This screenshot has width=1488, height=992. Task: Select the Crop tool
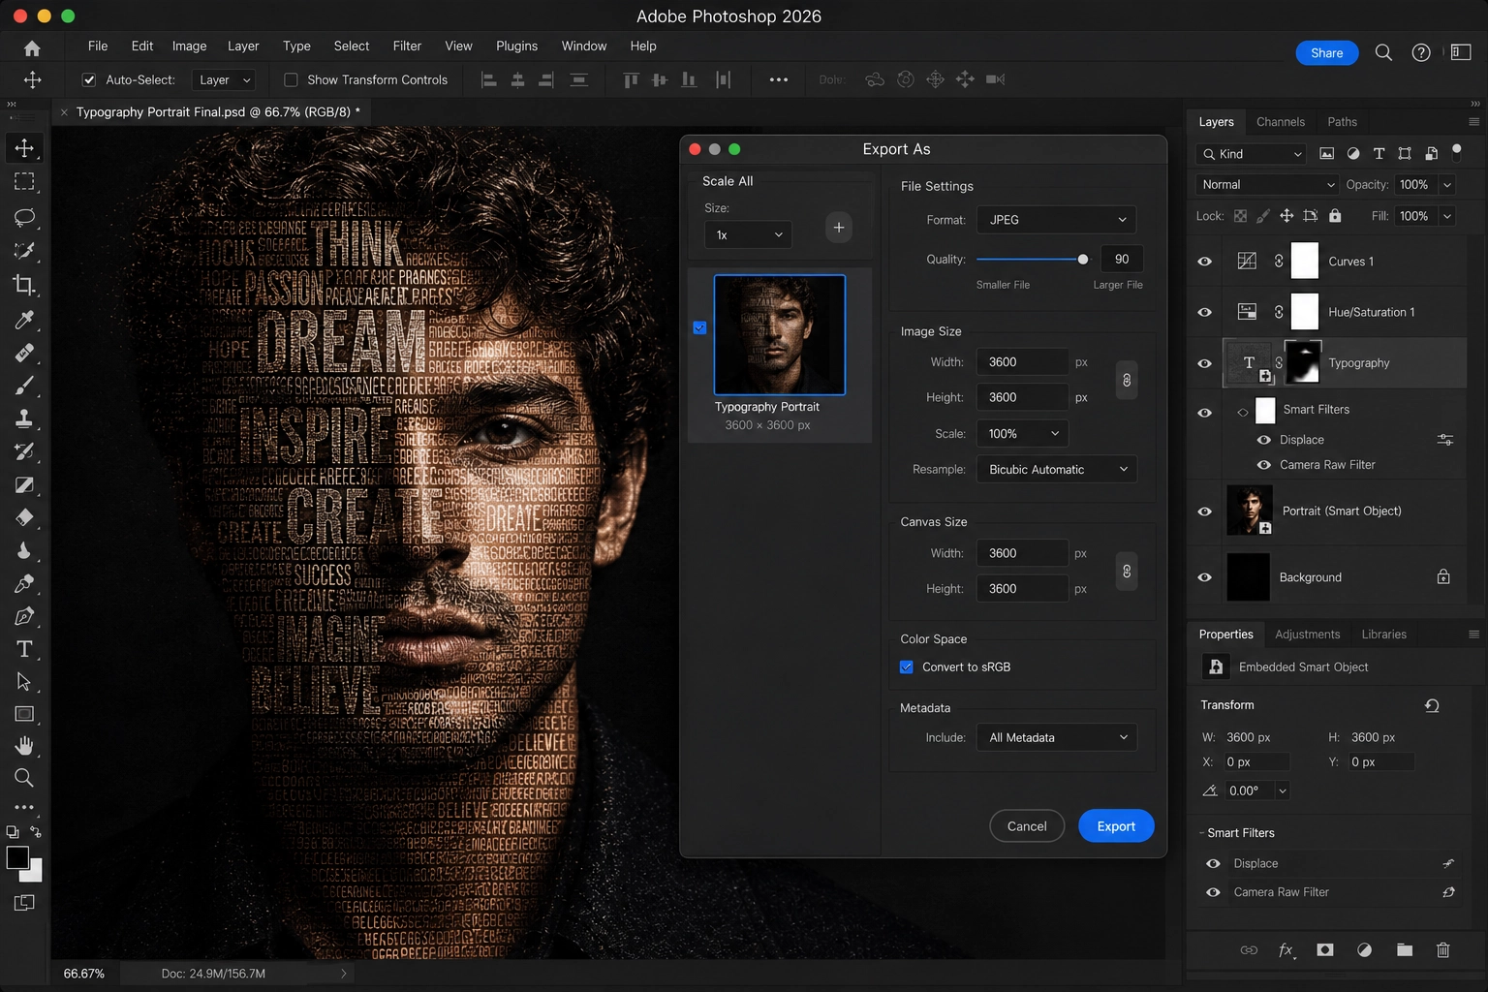24,285
